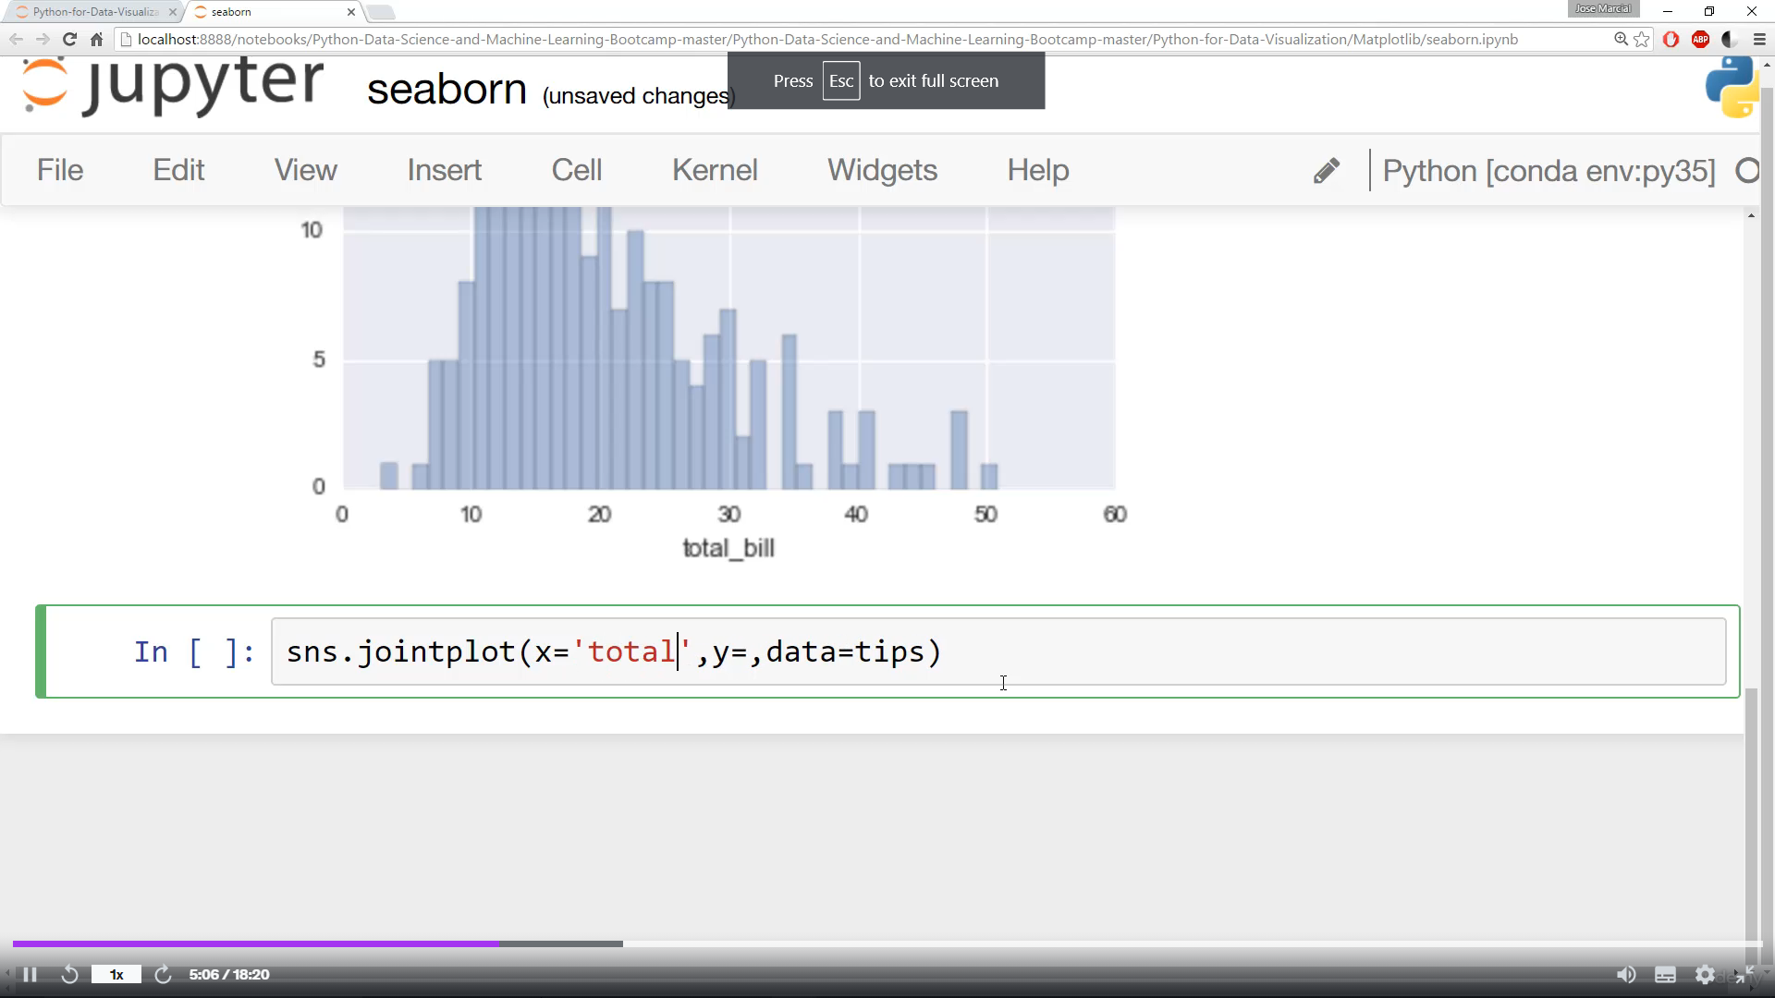Screen dimensions: 1775x998
Task: Bookmark this page with the star icon
Action: tap(1642, 39)
